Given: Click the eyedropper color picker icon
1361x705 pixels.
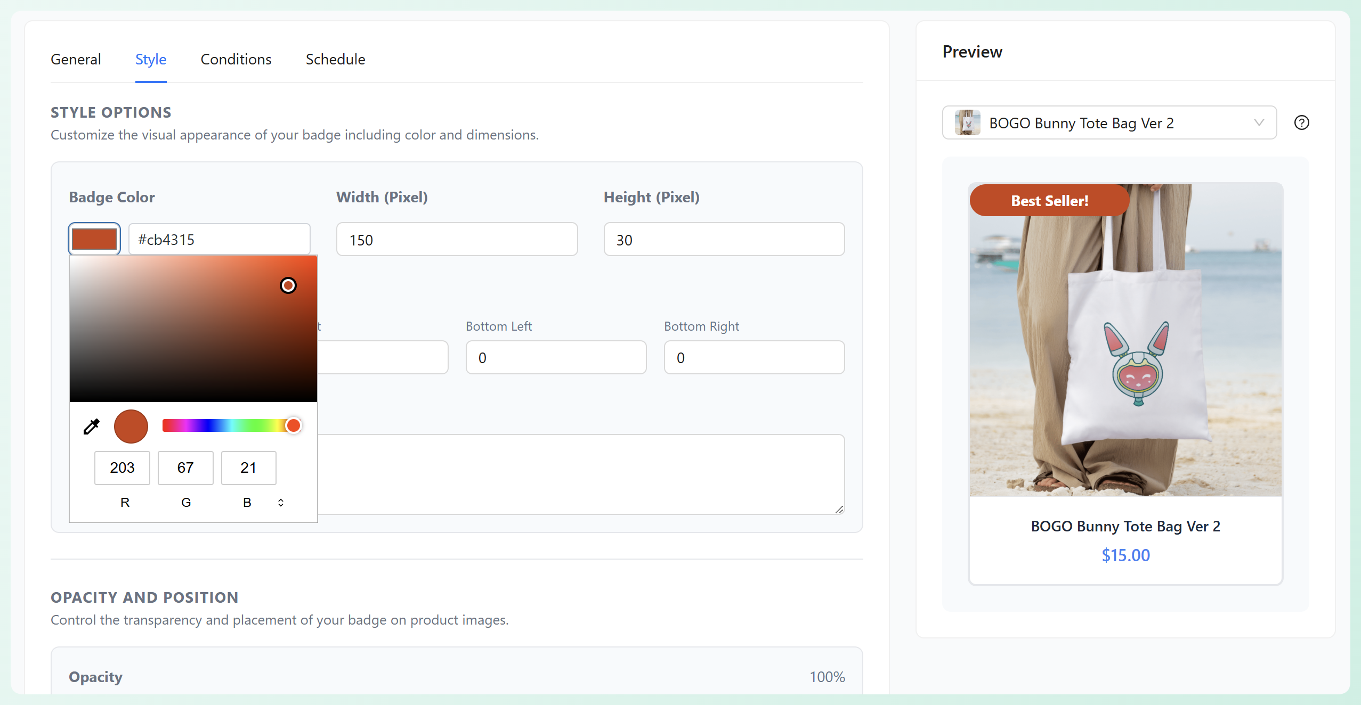Looking at the screenshot, I should 92,427.
